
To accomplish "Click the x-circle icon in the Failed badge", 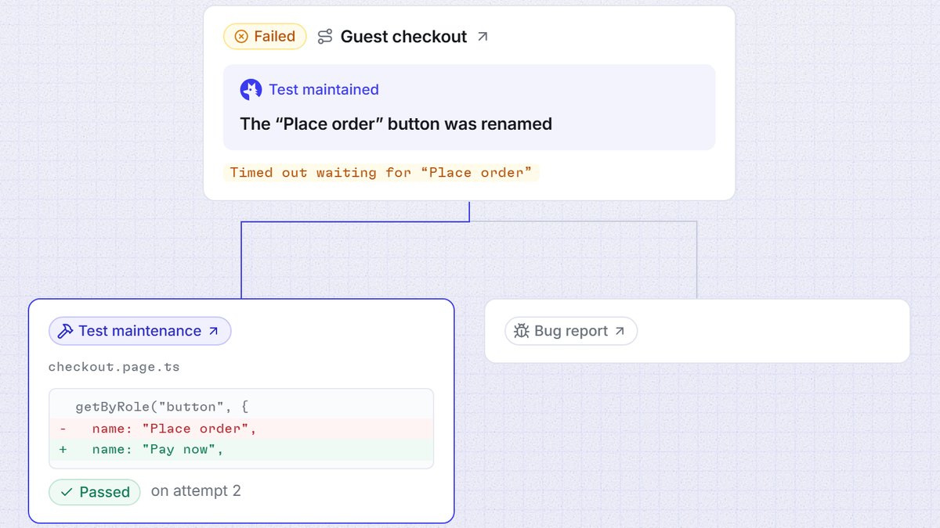I will pos(241,37).
